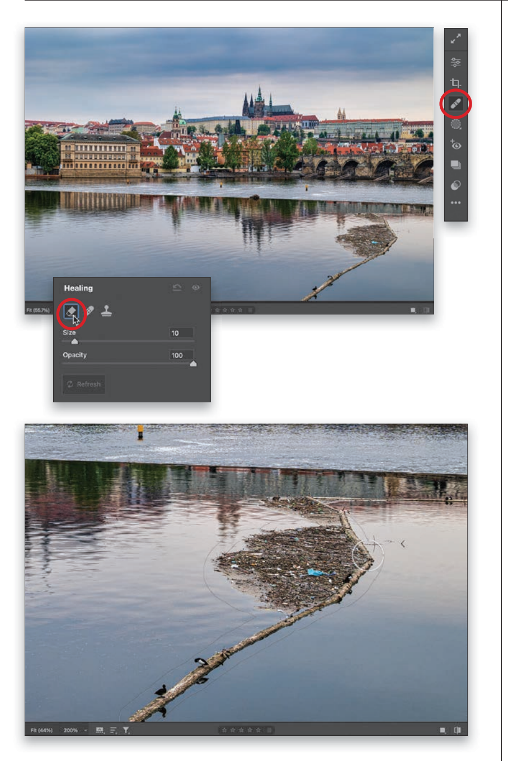Image resolution: width=508 pixels, height=761 pixels.
Task: Select the Healing bandage tool in right toolbar
Action: [x=455, y=104]
